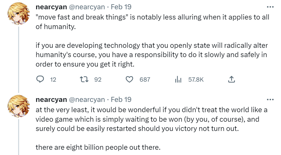Click the 57.8K views count
This screenshot has width=281, height=155.
196,80
